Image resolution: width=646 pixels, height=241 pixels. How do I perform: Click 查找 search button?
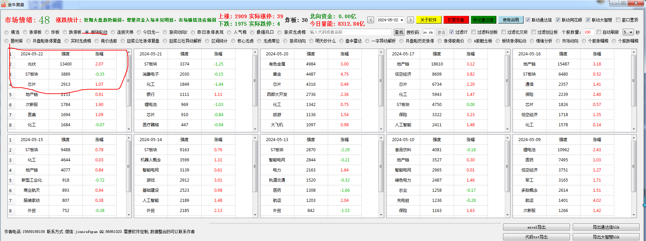click(x=399, y=32)
